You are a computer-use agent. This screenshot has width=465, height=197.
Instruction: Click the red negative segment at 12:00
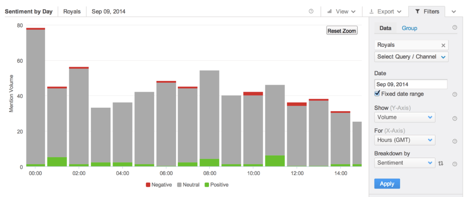click(297, 104)
